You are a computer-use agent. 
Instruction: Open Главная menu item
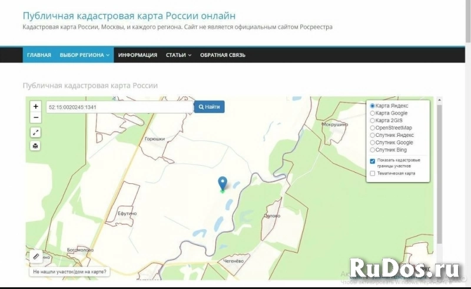pos(39,55)
